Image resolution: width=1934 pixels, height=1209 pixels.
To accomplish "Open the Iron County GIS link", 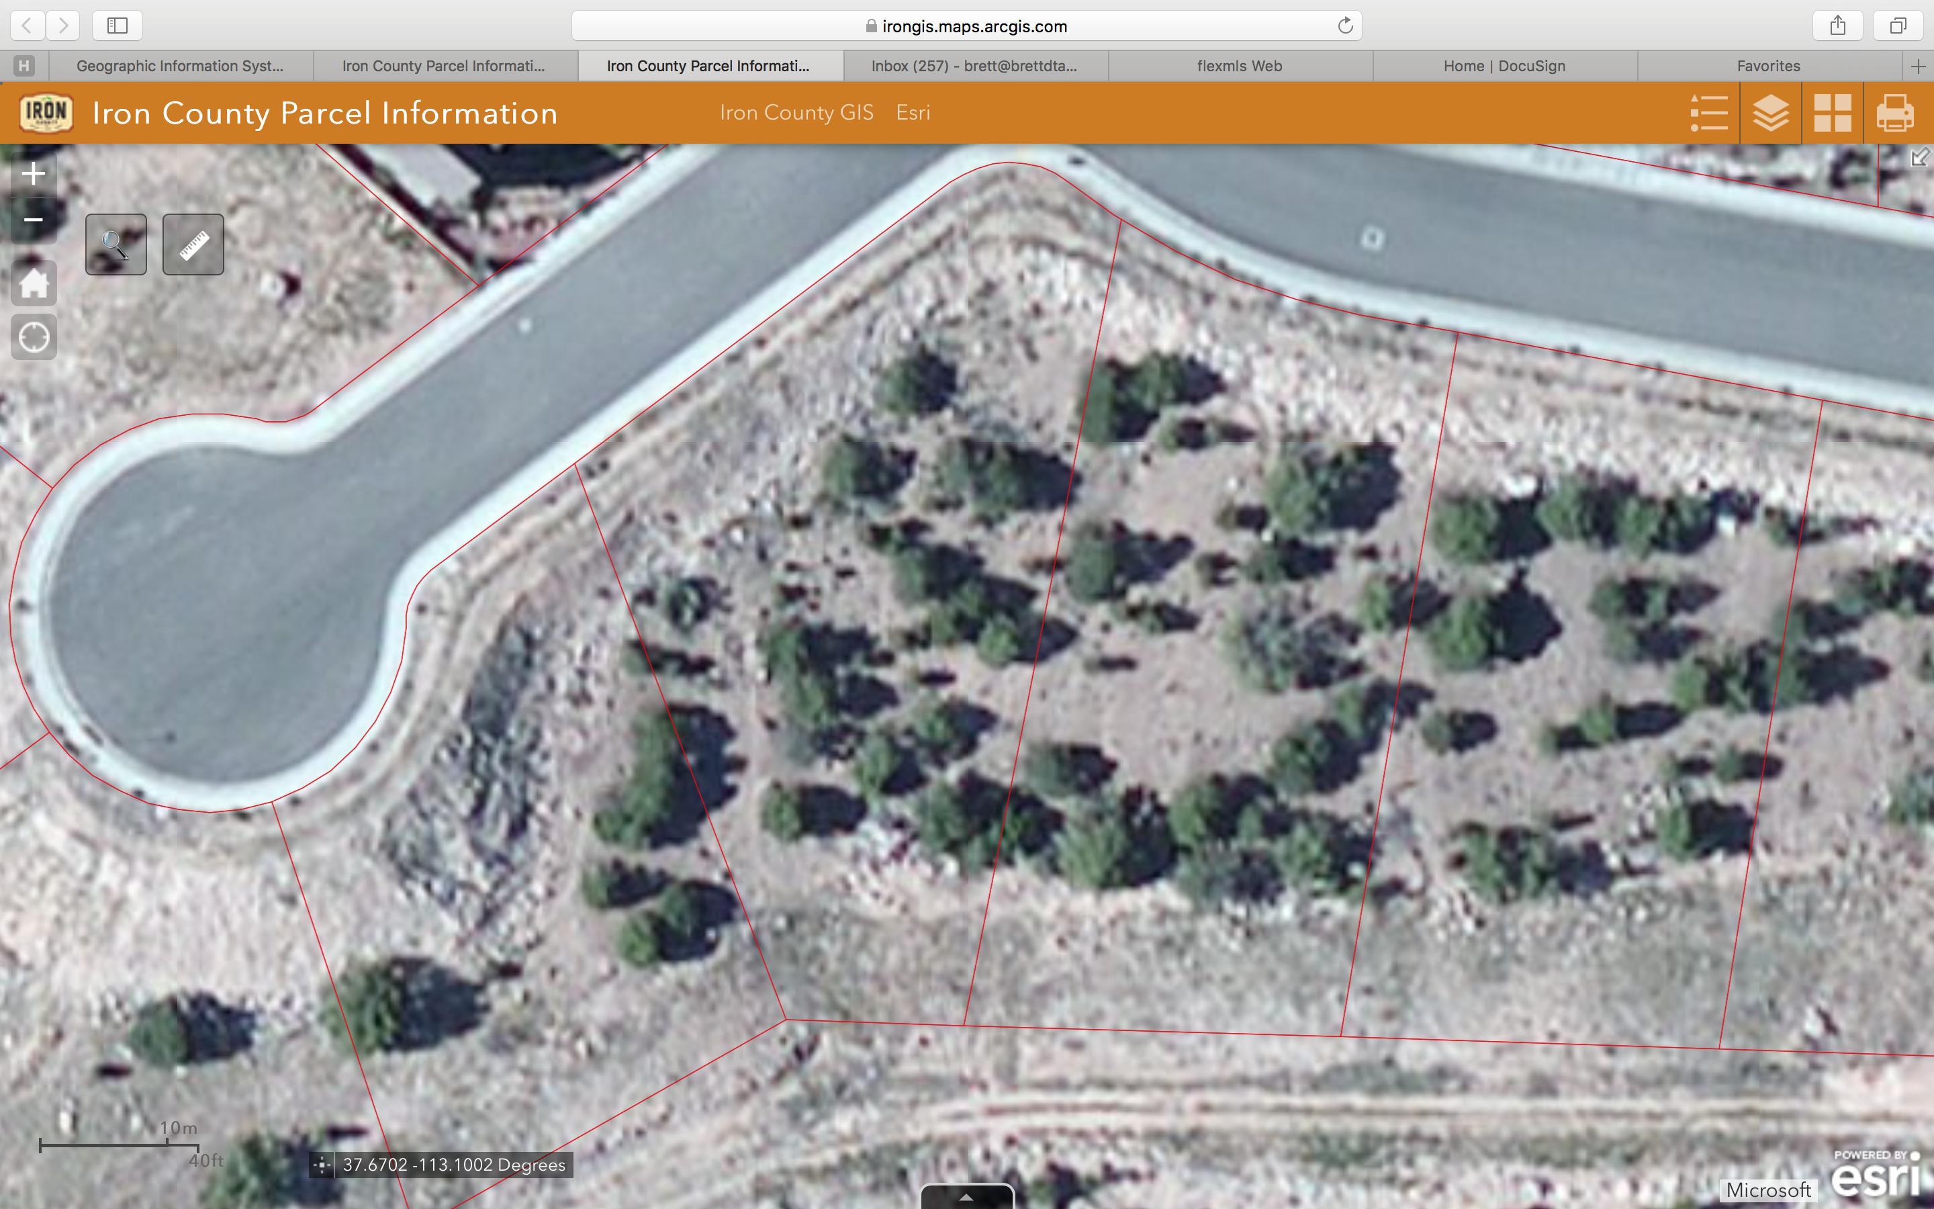I will coord(796,113).
